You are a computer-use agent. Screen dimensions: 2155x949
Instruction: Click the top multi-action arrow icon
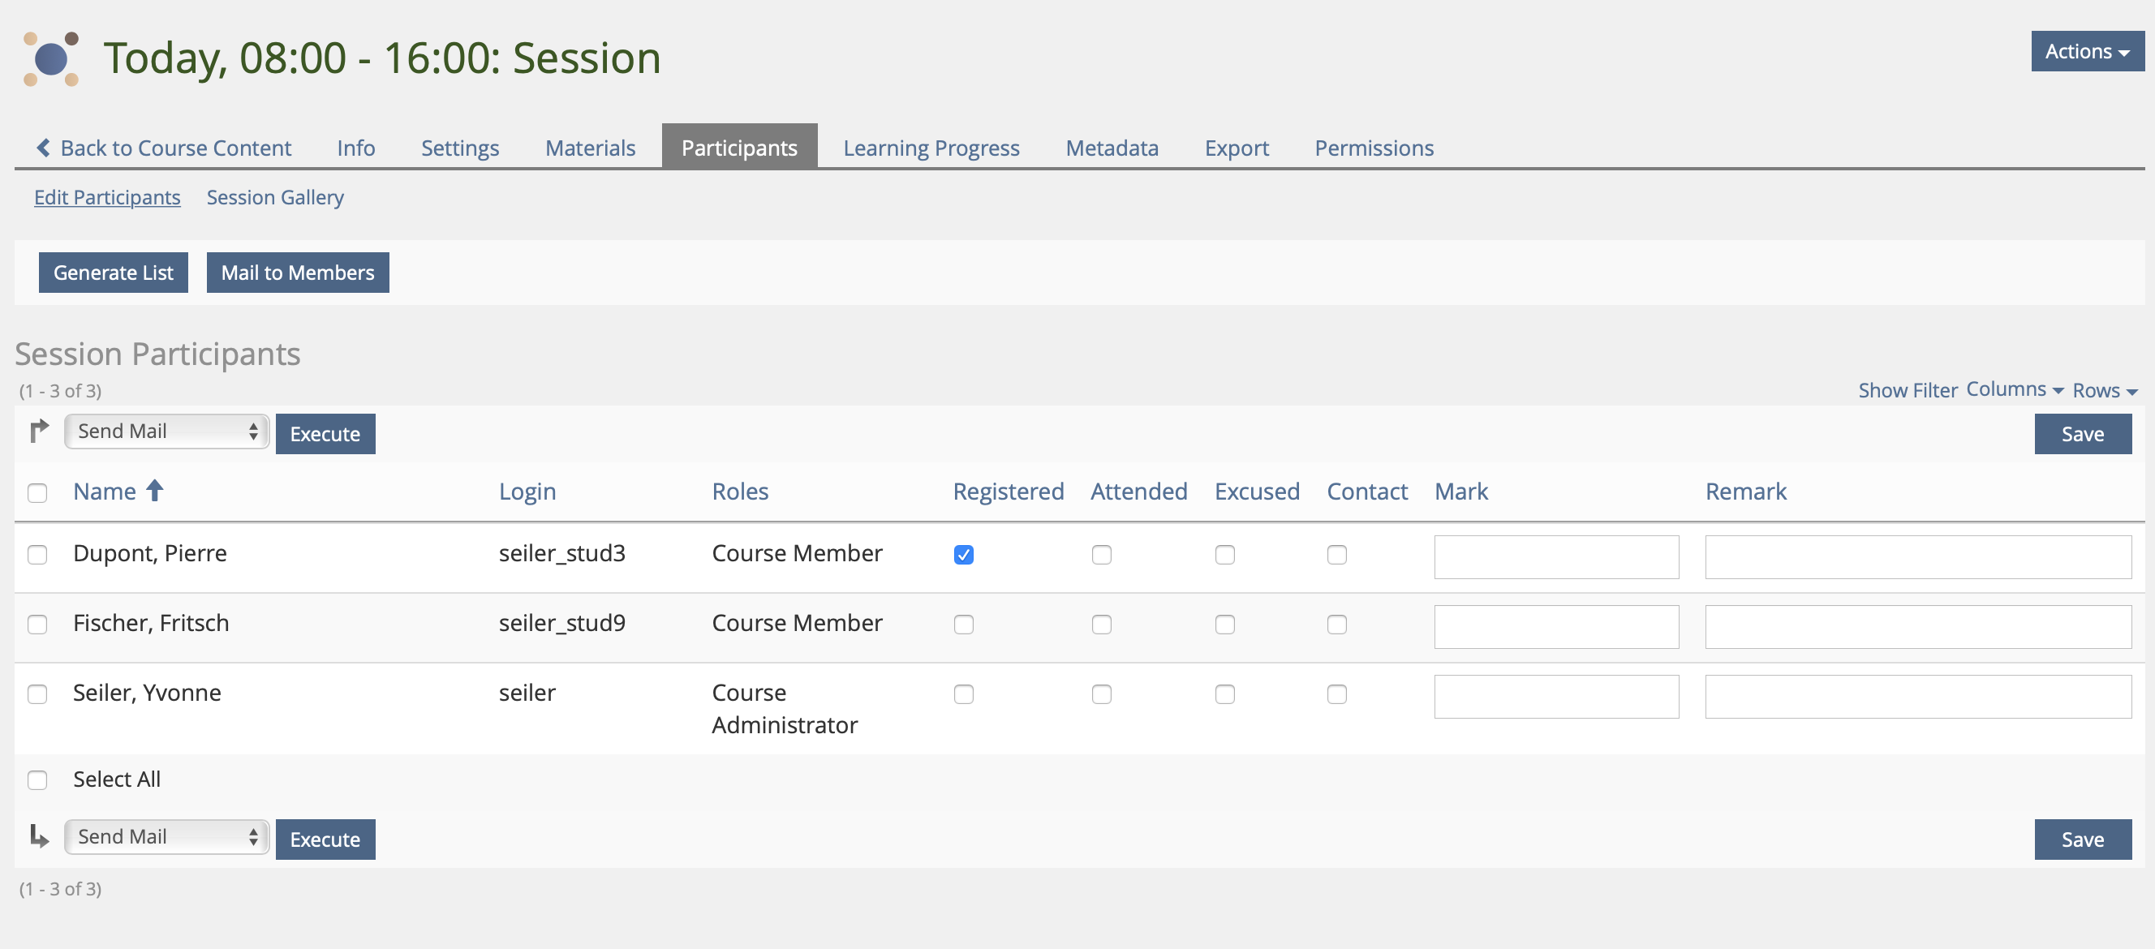[39, 432]
